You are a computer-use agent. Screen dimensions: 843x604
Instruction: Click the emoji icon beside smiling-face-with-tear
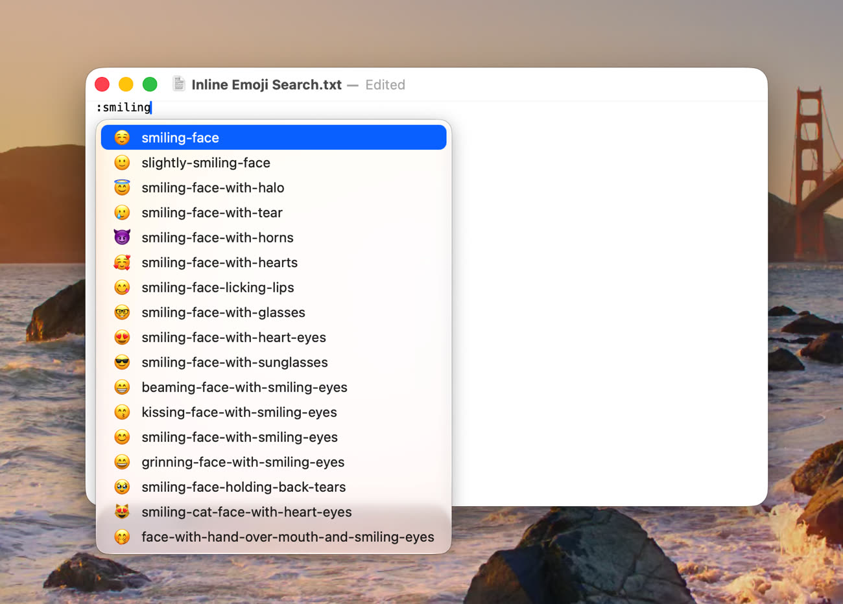pyautogui.click(x=122, y=213)
